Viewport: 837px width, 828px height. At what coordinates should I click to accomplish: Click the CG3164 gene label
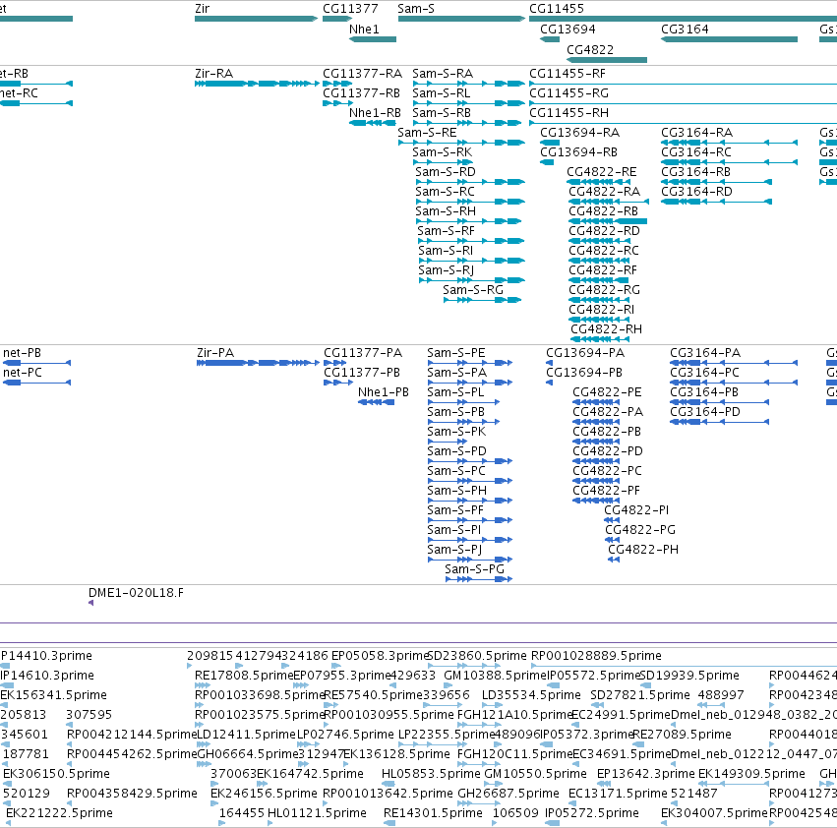click(685, 29)
